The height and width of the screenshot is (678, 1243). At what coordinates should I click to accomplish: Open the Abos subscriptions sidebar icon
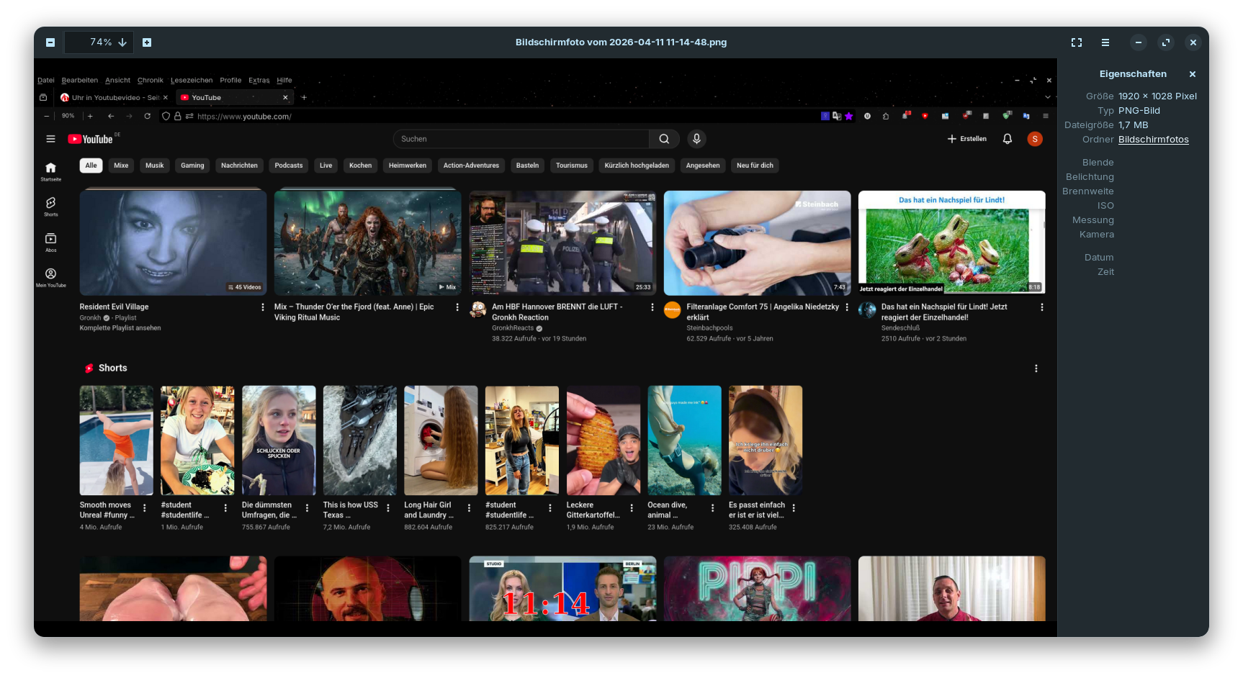pyautogui.click(x=50, y=241)
